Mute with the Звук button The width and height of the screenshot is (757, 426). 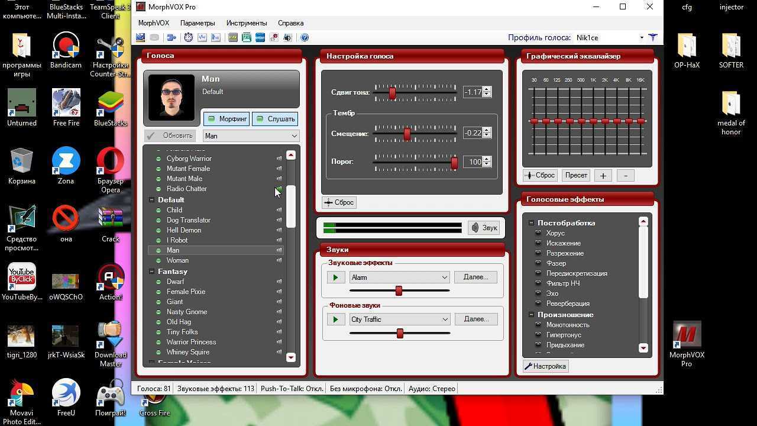(x=484, y=228)
